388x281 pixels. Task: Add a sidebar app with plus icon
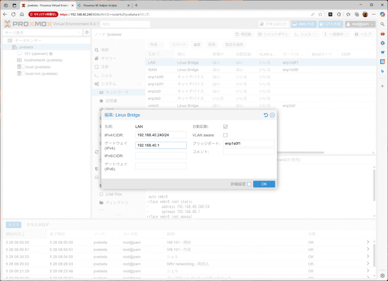(x=382, y=86)
